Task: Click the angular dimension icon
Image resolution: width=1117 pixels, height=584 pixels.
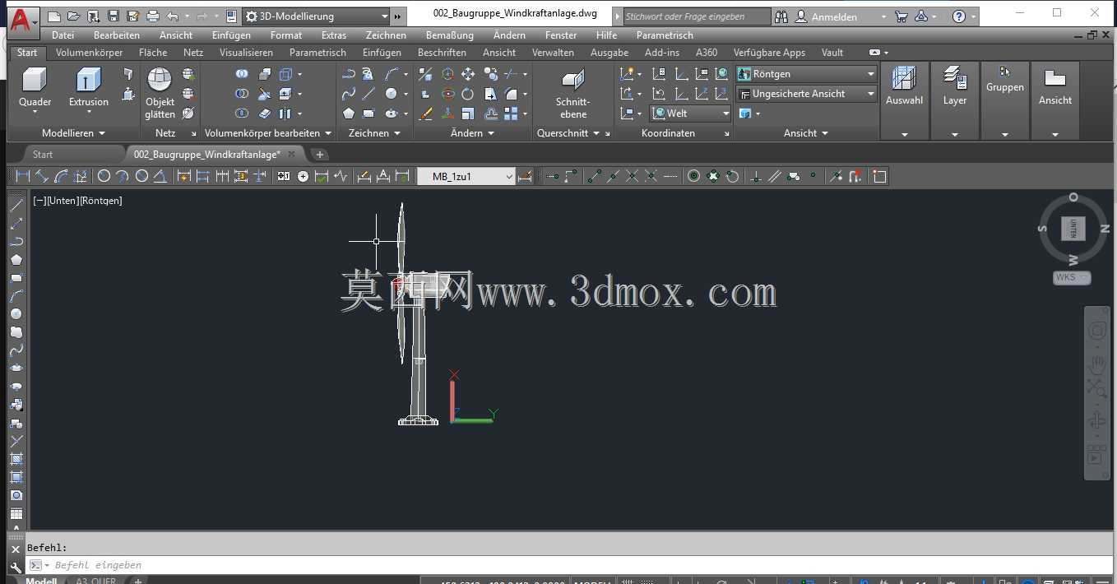Action: (x=160, y=176)
